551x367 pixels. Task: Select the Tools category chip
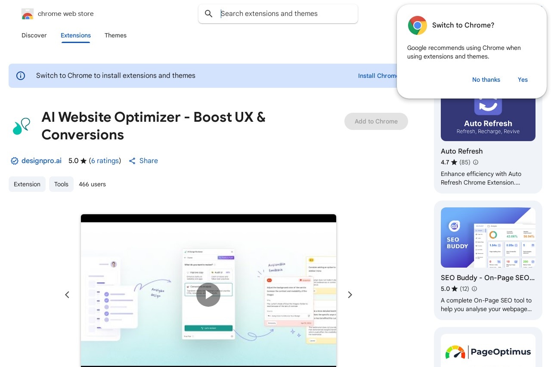point(61,184)
